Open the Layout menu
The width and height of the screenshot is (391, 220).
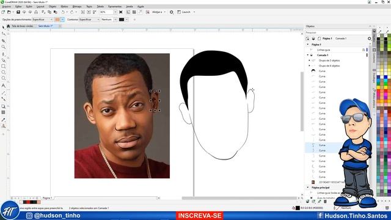pos(40,7)
